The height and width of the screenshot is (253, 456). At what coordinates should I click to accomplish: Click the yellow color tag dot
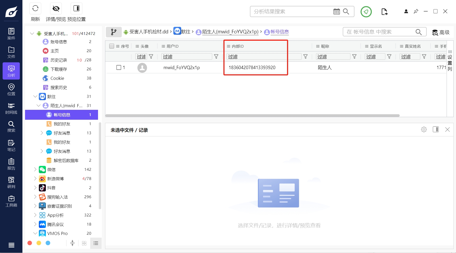tap(39, 243)
